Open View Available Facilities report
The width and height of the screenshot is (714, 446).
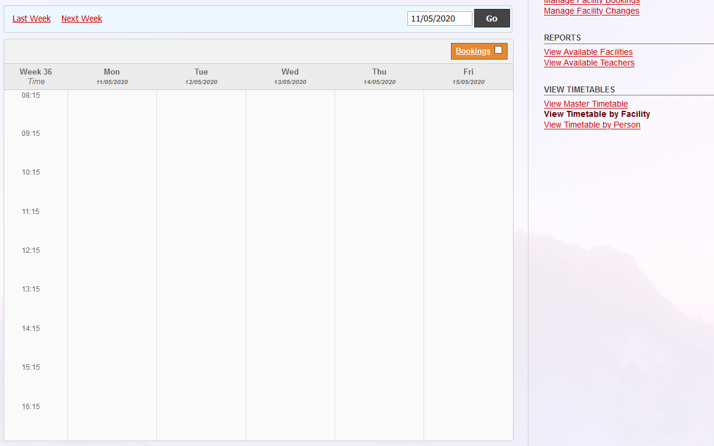[588, 52]
